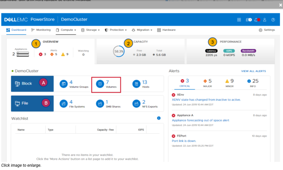Click the IOPS performance badge

coord(229,51)
